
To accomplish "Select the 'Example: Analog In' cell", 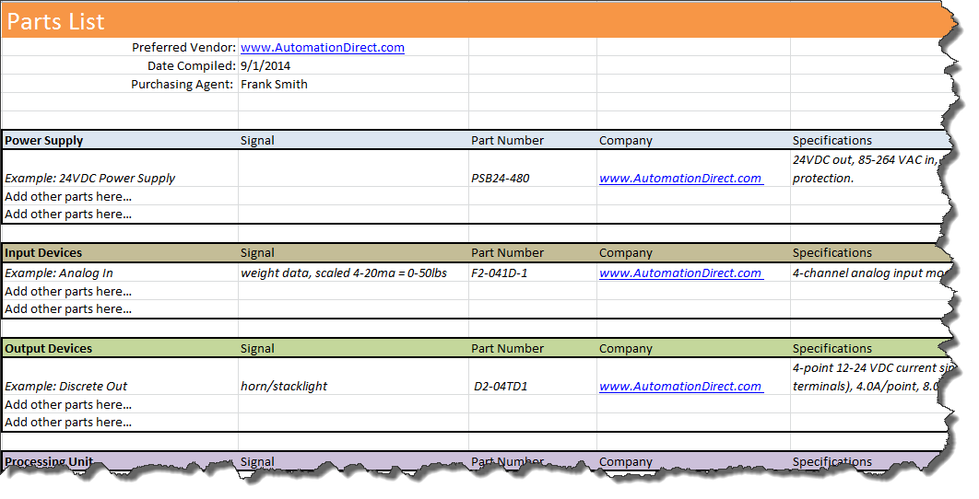I will (59, 273).
